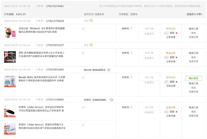
Task: Click 钟致鸣 recipient name in McDavid row
Action: 125,28
